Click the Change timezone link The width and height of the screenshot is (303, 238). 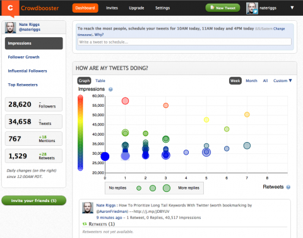coord(279,28)
